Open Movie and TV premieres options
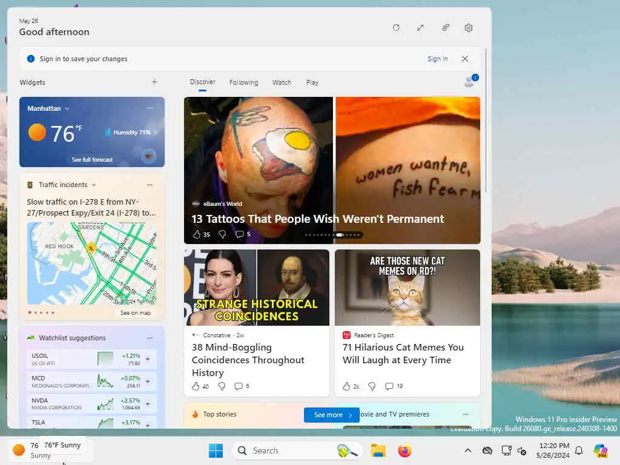 466,414
